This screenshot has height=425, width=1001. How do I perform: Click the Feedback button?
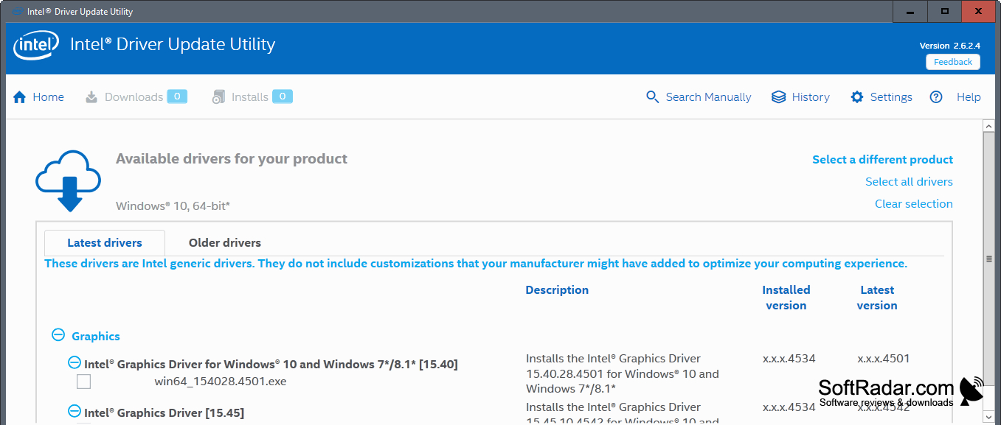pos(953,62)
